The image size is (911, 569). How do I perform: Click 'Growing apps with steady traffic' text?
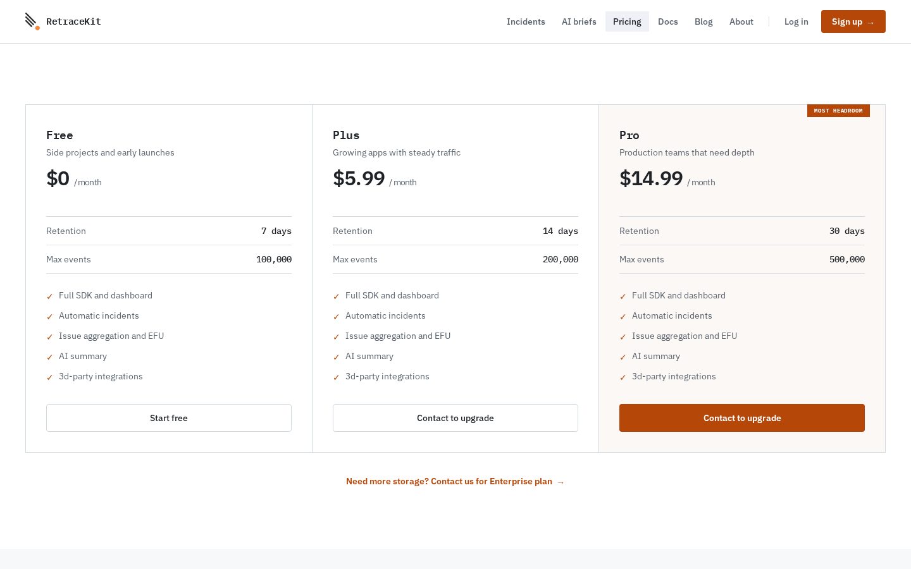(397, 153)
